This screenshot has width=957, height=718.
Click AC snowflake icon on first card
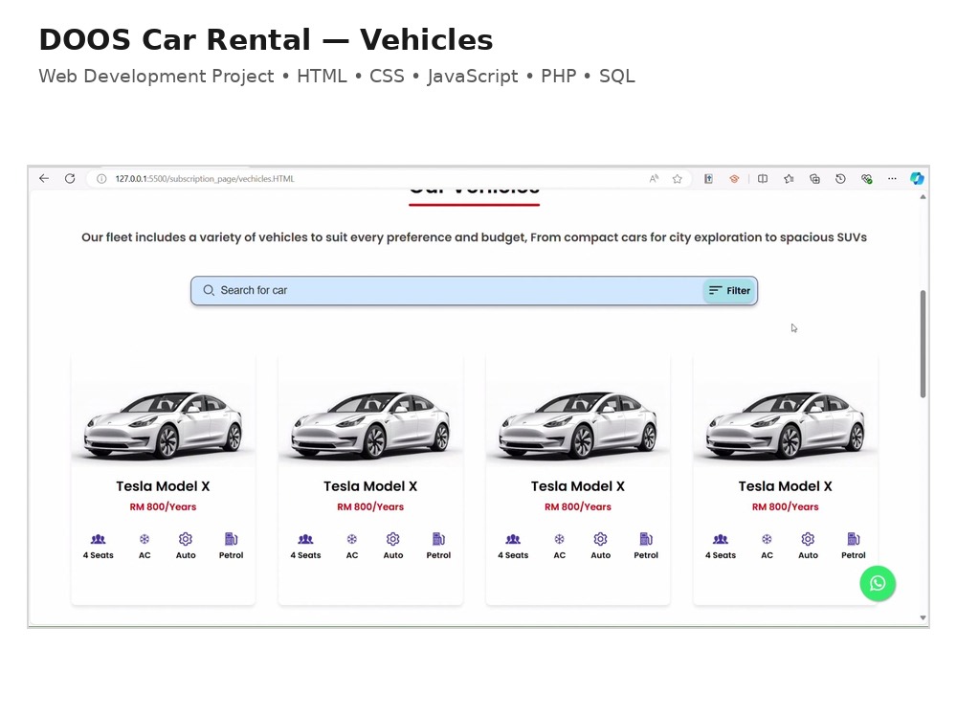point(145,539)
